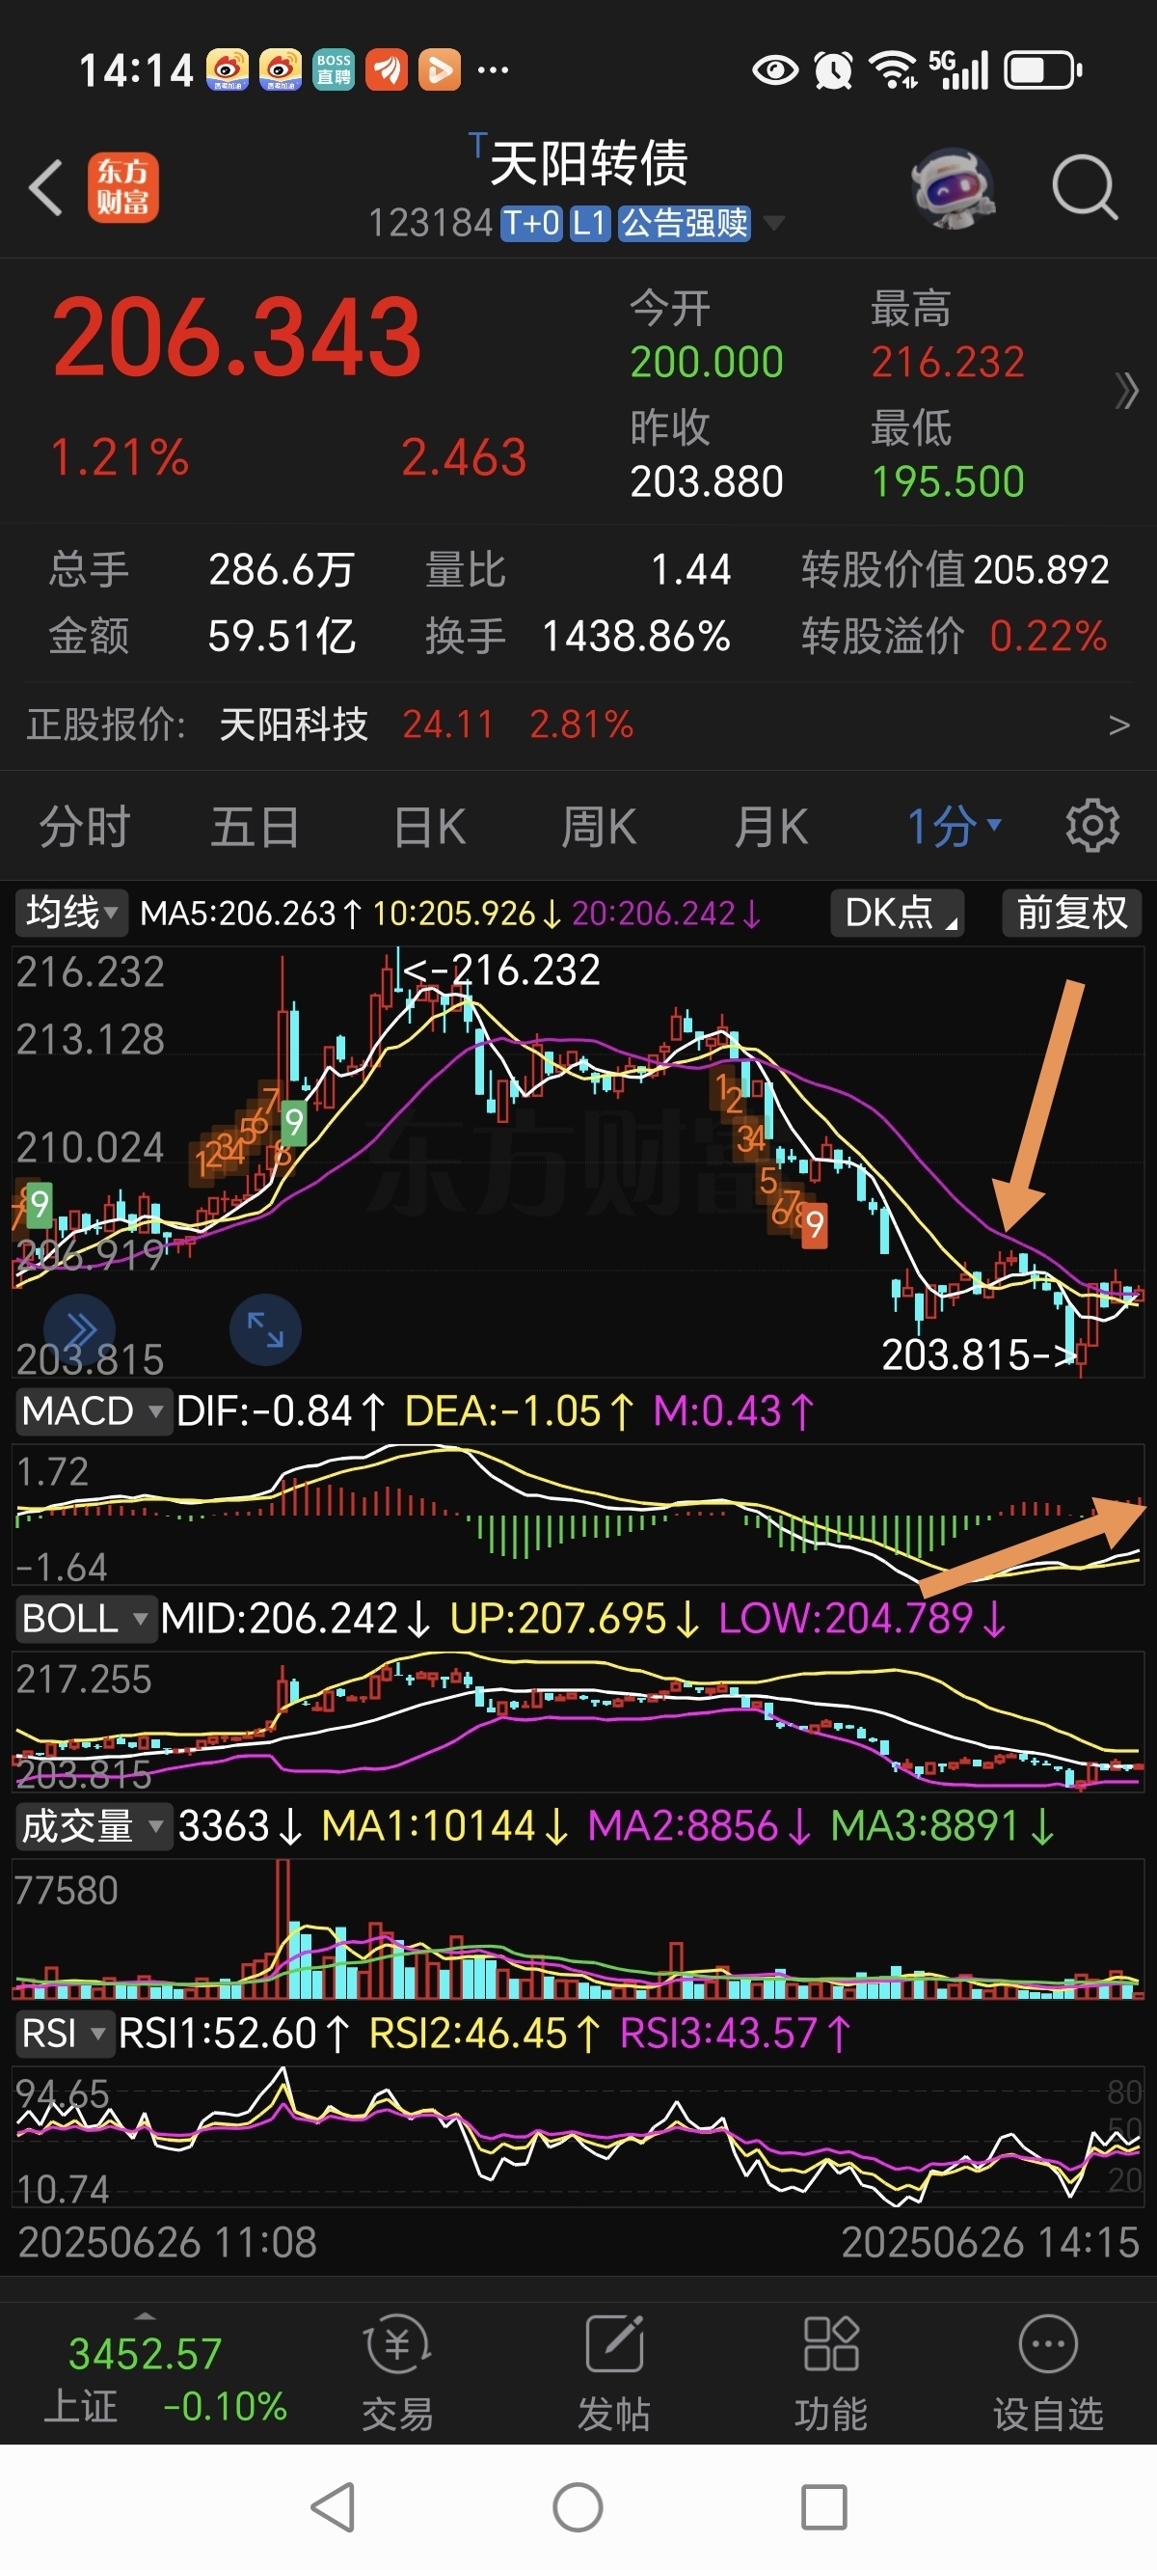Open the BOLL indicator dropdown
This screenshot has width=1157, height=2570.
86,1618
